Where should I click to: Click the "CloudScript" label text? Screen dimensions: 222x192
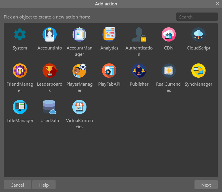click(x=198, y=48)
